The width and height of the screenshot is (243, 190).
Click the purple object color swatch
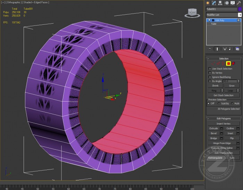(240, 9)
